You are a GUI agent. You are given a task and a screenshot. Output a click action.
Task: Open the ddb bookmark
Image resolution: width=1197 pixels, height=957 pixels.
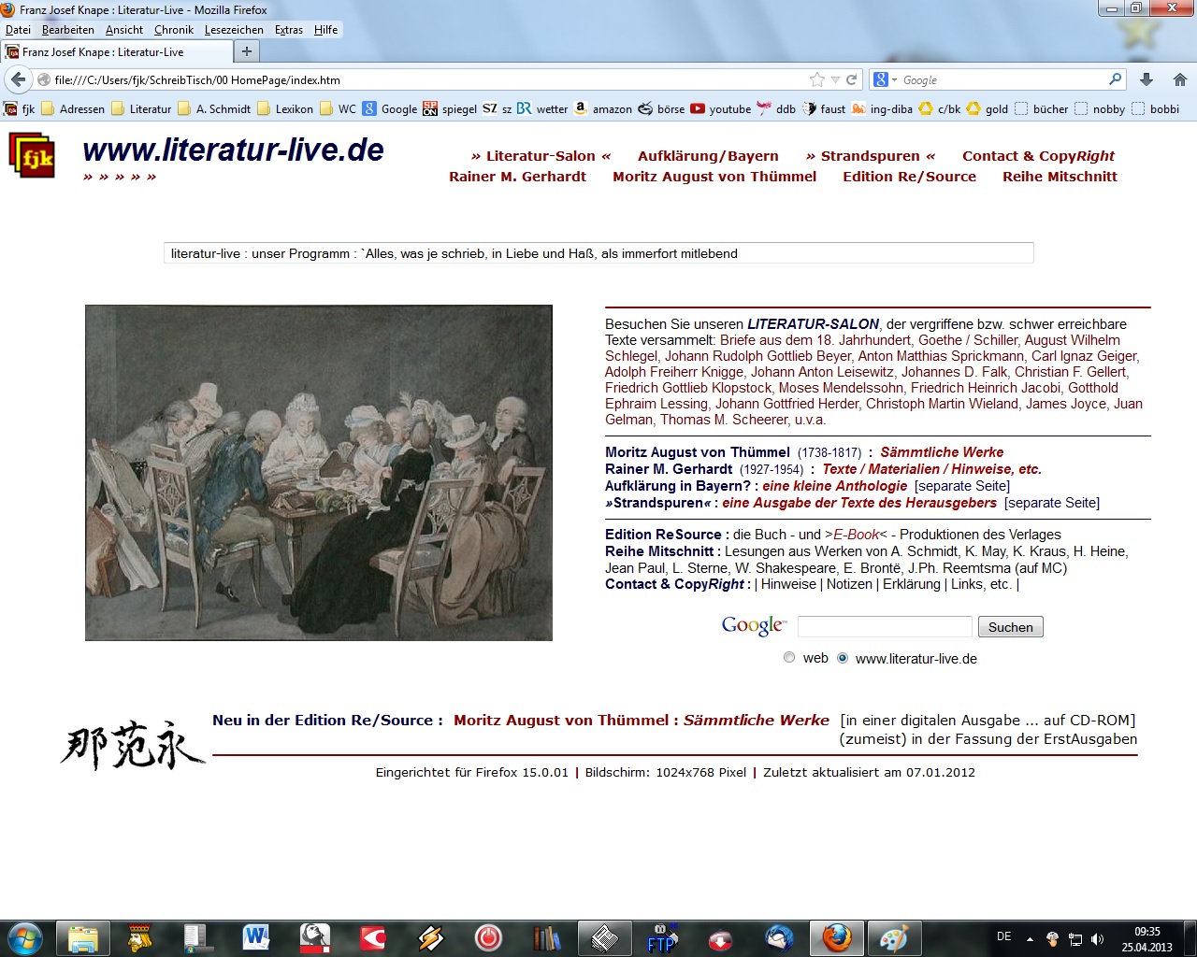click(776, 108)
